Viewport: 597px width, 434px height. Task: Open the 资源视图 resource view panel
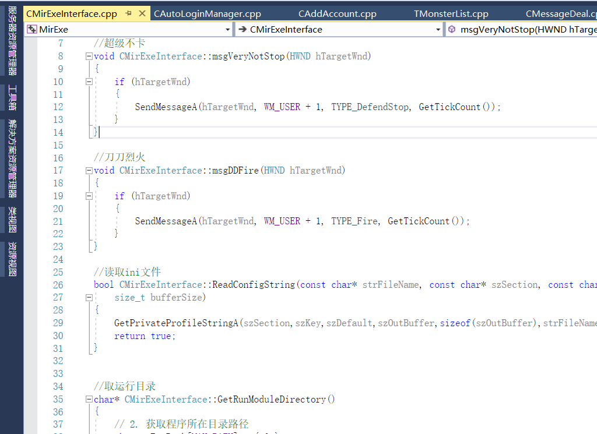click(12, 259)
